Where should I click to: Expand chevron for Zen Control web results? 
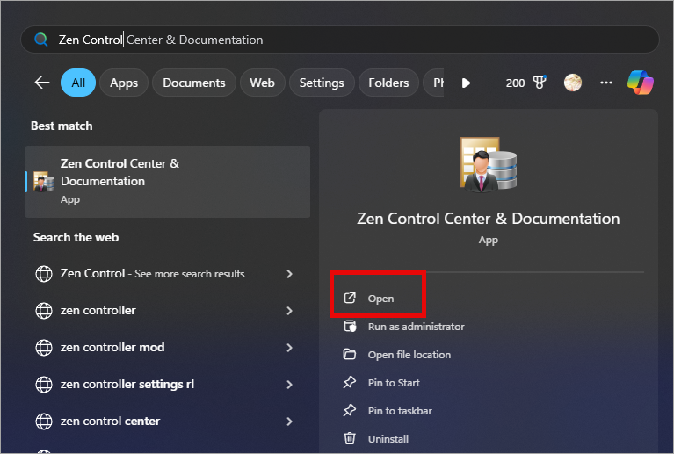pyautogui.click(x=289, y=274)
